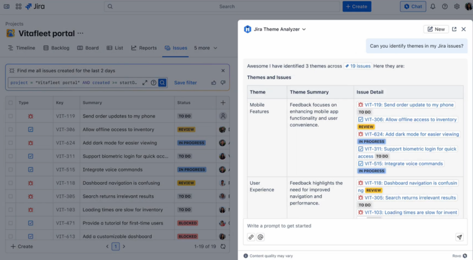
Task: Refresh the issues list
Action: coord(223,247)
